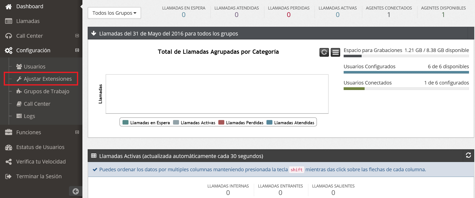Click the Usuarios Conectados progress bar
Image resolution: width=475 pixels, height=198 pixels.
[406, 88]
